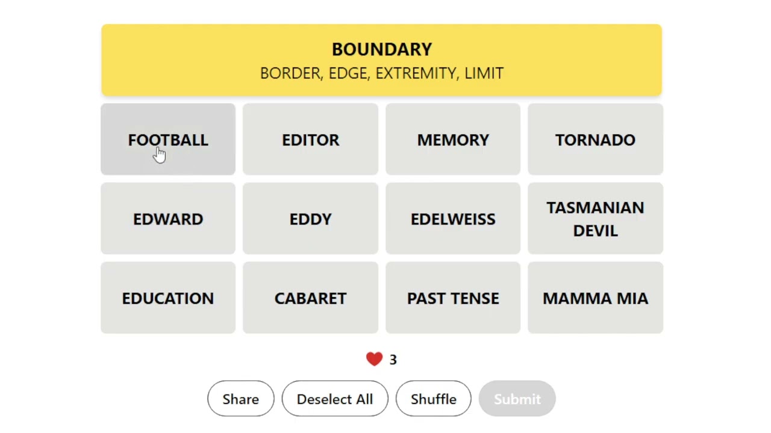Shuffle the remaining word tiles
Screen dimensions: 771x433
[x=433, y=399]
